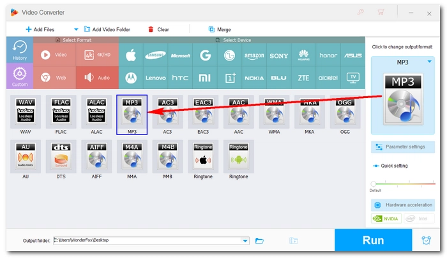Open Amazon device presets

254,55
